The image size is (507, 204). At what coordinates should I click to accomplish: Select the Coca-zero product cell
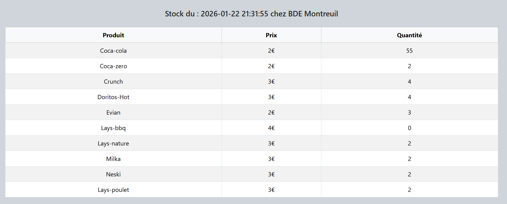point(113,66)
